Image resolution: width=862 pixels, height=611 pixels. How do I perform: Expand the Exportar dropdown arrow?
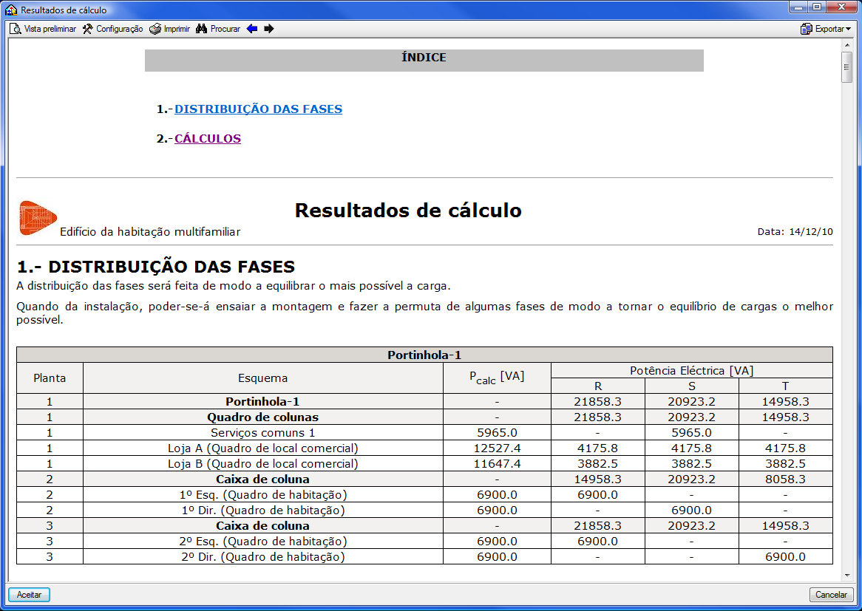coord(848,30)
